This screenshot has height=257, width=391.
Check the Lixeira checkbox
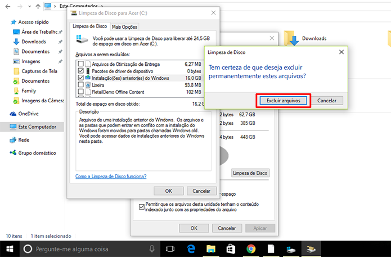(81, 85)
